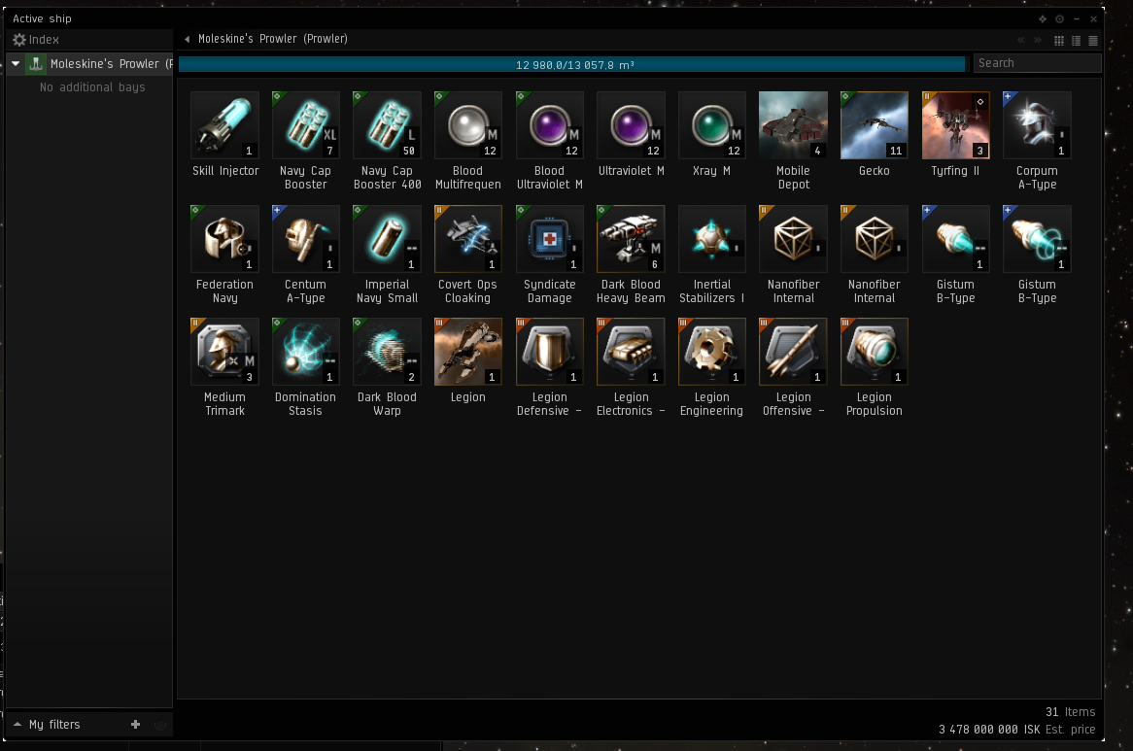Focus the inventory Search field
Image resolution: width=1133 pixels, height=751 pixels.
pos(1037,63)
